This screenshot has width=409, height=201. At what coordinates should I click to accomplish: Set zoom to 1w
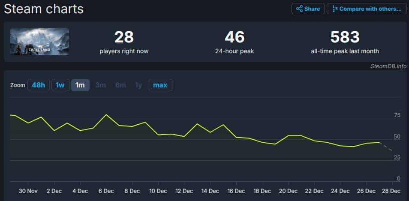point(60,85)
